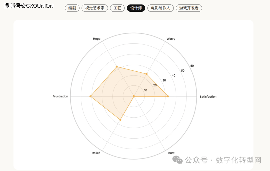Click the Satisfaction data point on chart
Viewport: 270px width, 171px height.
tap(168, 96)
